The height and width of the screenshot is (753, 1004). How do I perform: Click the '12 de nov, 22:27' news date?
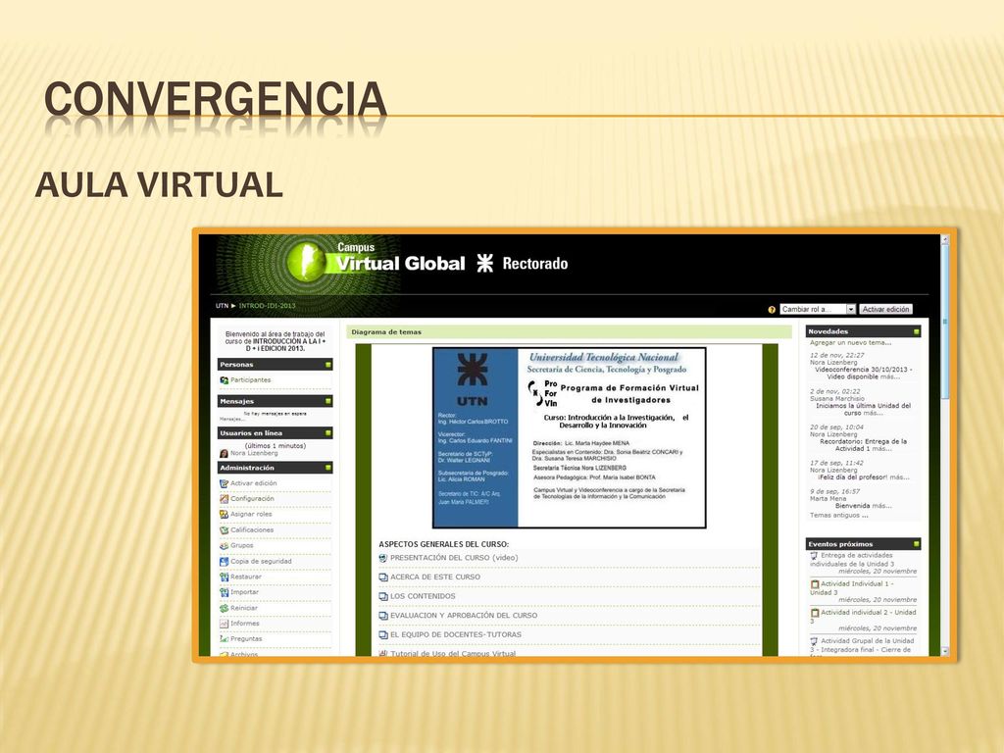pyautogui.click(x=837, y=355)
